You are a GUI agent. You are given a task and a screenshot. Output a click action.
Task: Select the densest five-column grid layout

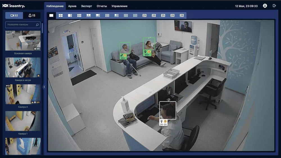[x=135, y=15]
